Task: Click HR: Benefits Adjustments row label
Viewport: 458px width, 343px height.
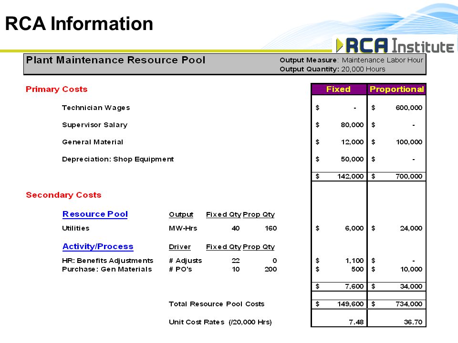Action: (108, 261)
